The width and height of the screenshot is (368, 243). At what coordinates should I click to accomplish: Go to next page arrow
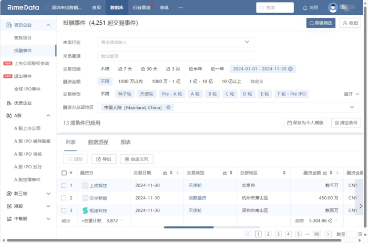point(328,234)
